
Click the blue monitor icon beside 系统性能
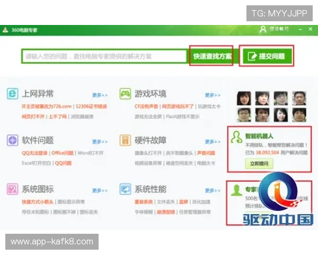click(125, 189)
